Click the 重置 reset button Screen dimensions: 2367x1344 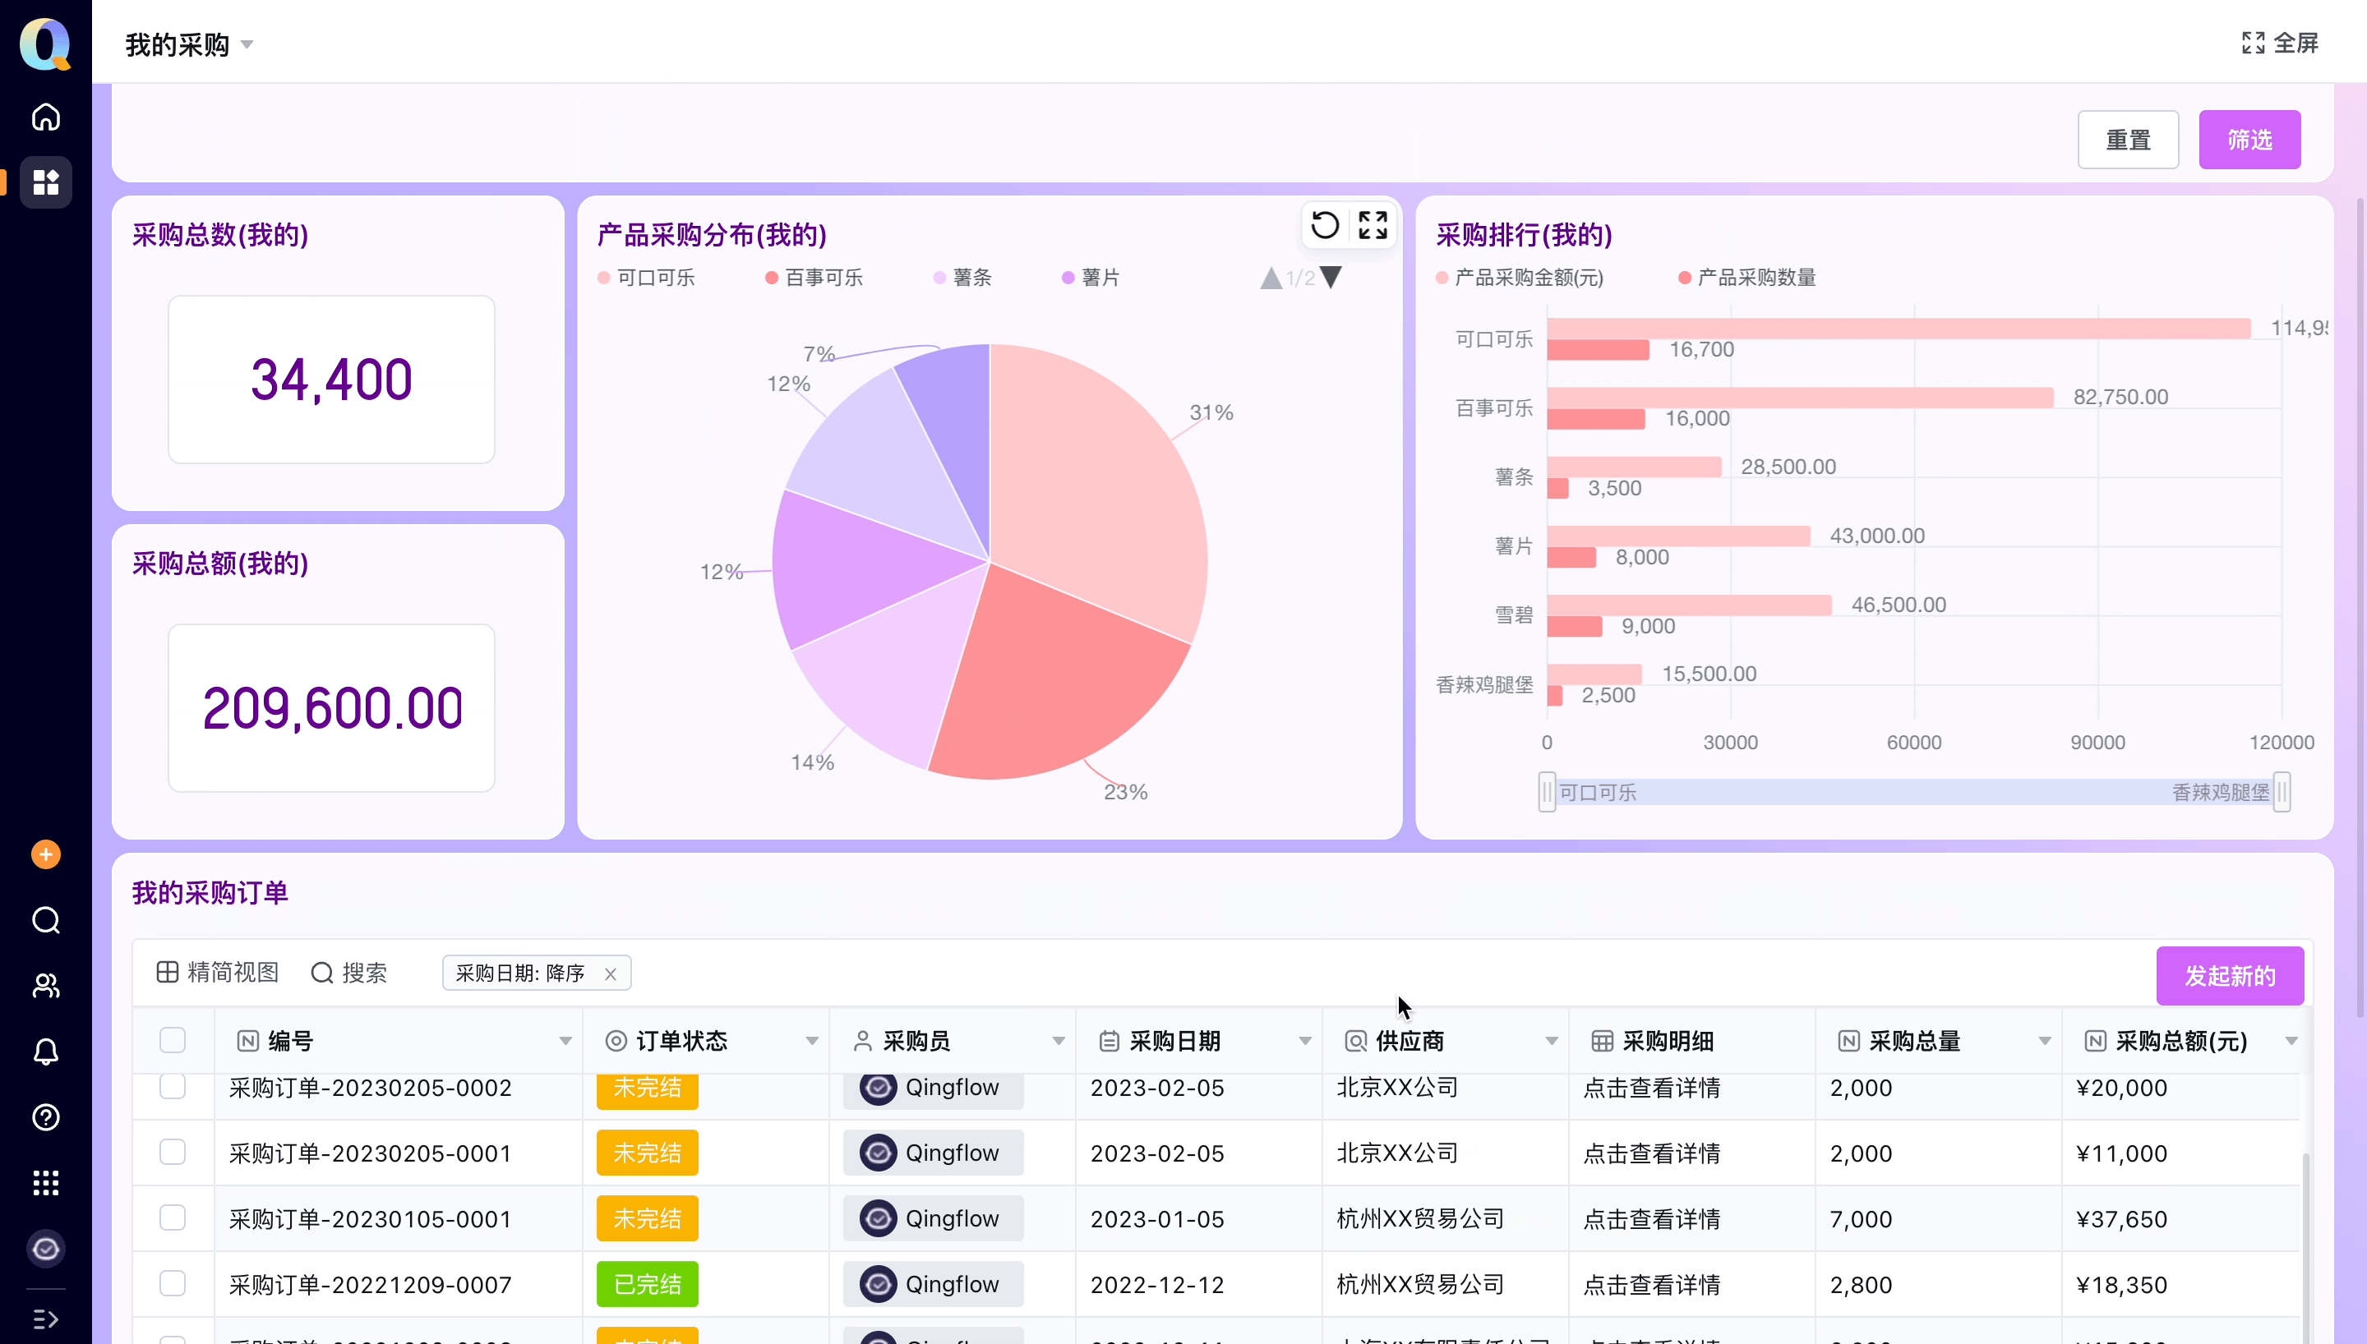coord(2128,140)
